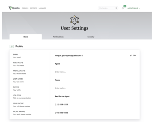
Task: Open the MANAGE menu
Action: [x=42, y=8]
